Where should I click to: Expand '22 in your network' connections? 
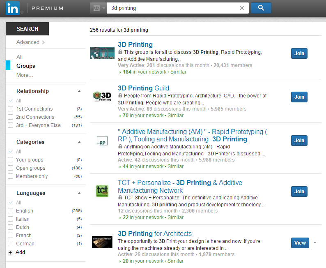tap(141, 217)
